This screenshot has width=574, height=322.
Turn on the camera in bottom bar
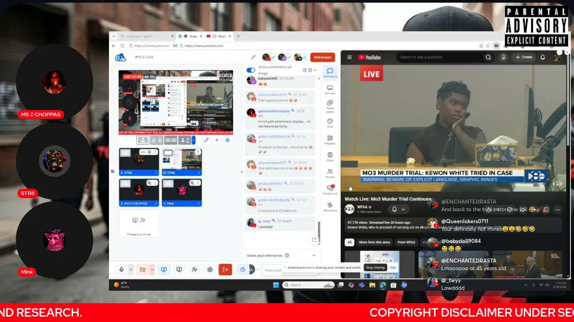click(143, 269)
